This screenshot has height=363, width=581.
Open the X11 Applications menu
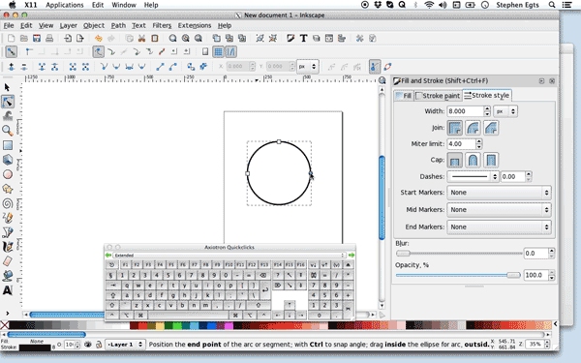tap(65, 5)
